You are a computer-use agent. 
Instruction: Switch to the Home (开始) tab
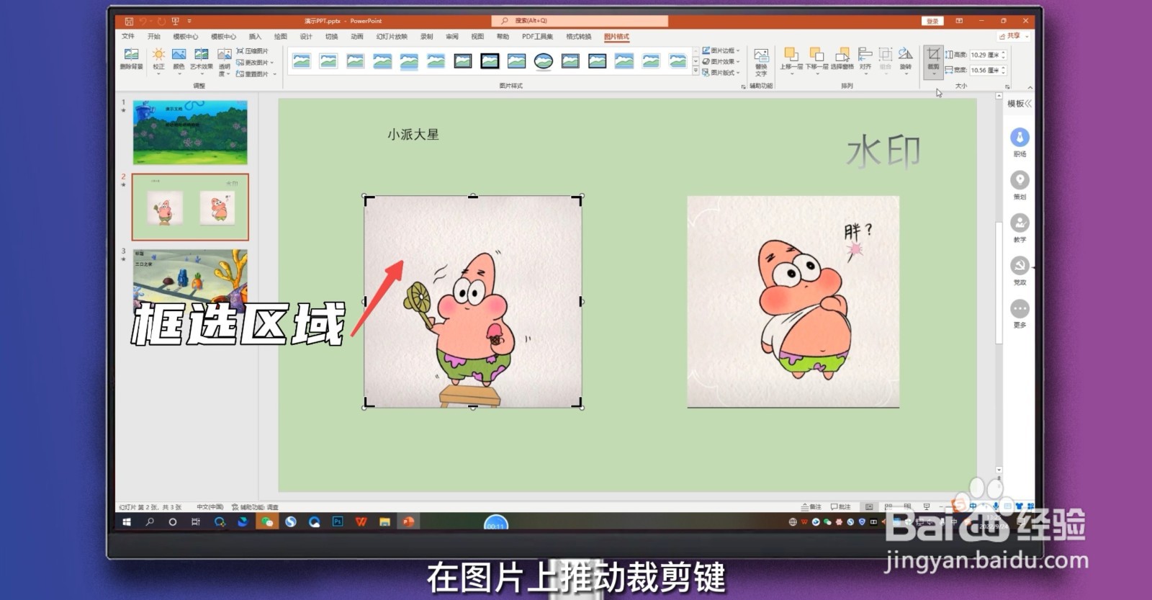(x=154, y=36)
